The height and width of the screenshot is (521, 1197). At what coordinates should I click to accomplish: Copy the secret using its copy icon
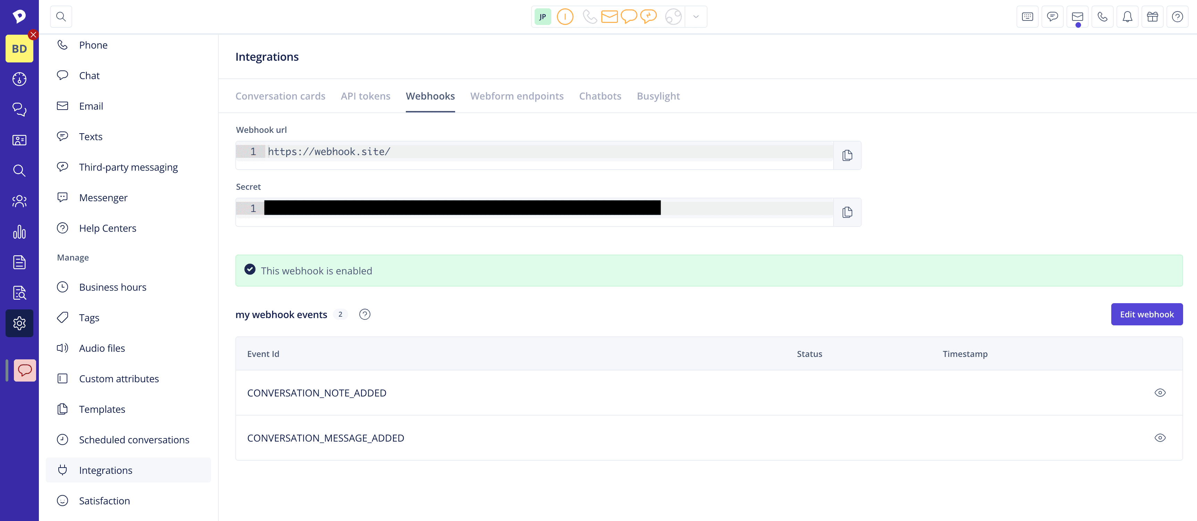[x=847, y=212]
